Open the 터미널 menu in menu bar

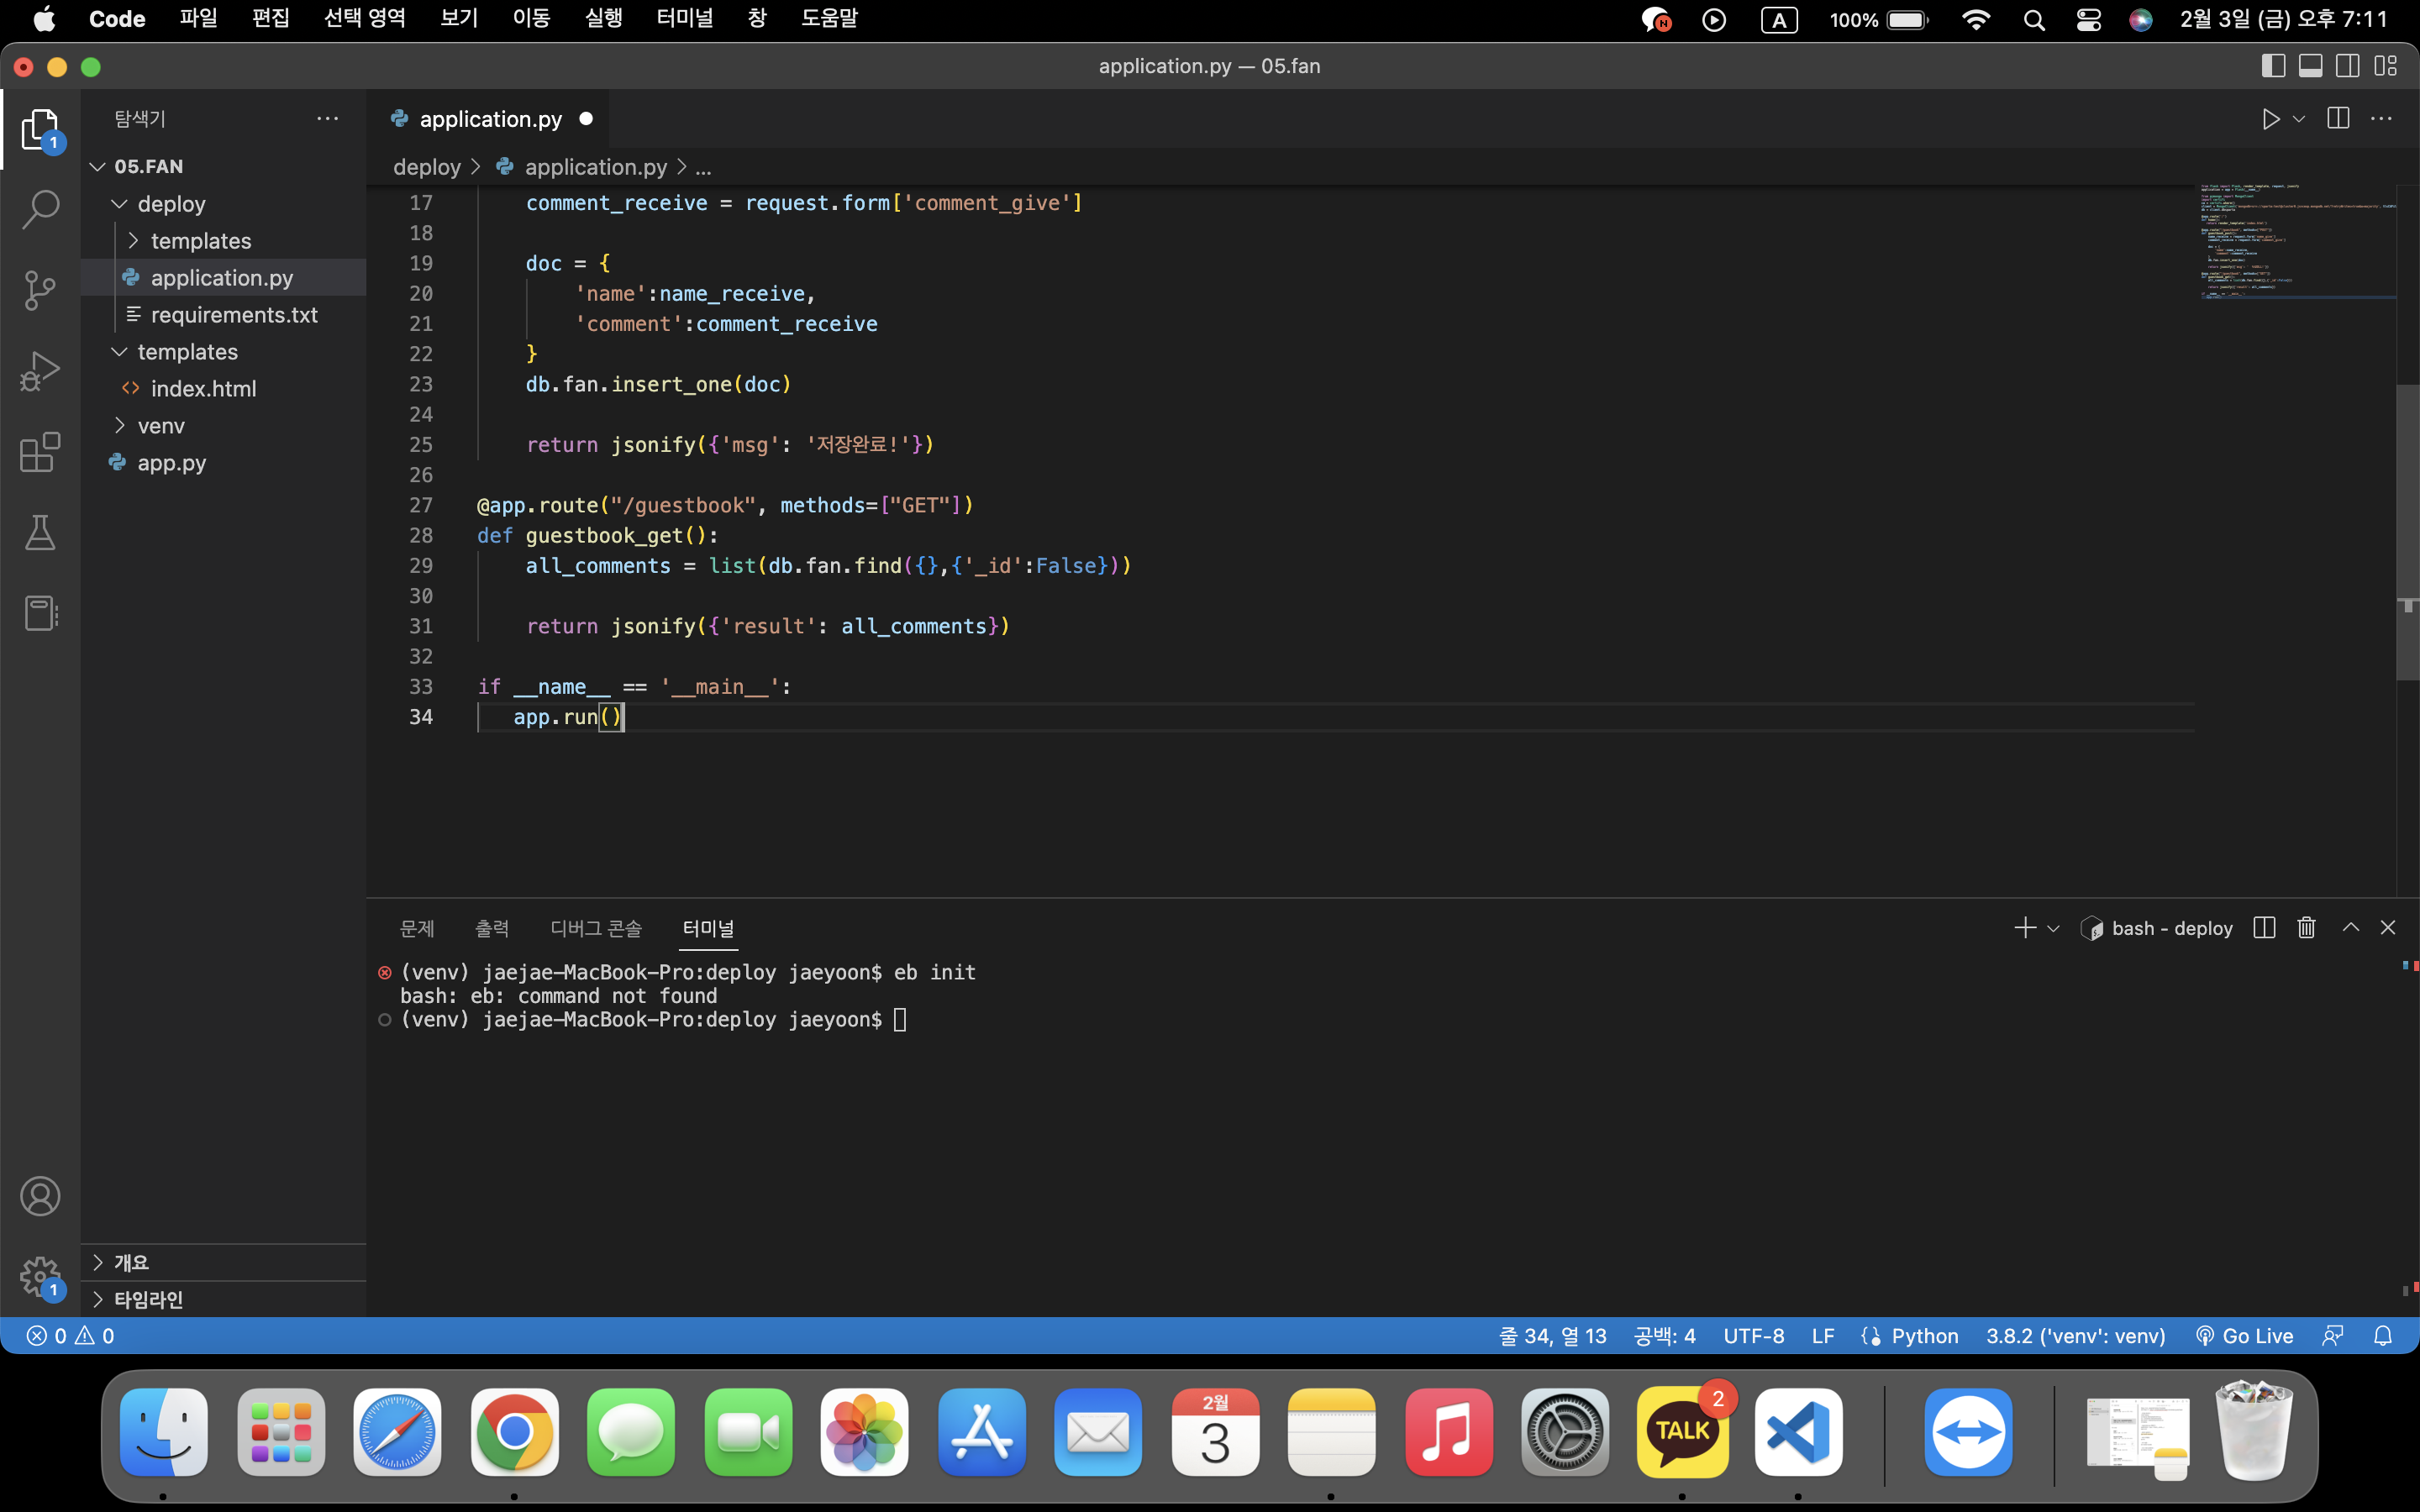coord(685,19)
